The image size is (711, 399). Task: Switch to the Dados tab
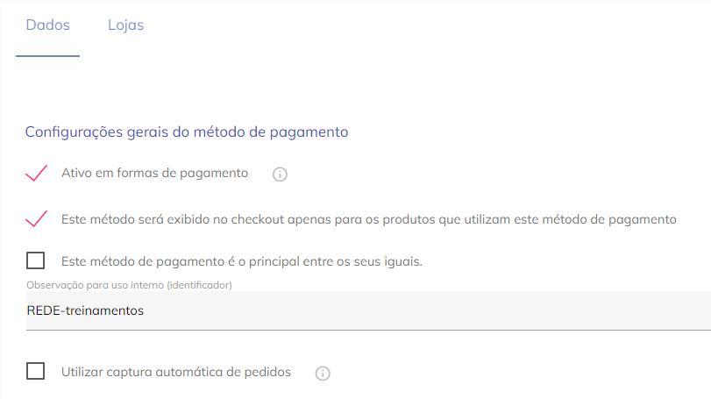pos(47,25)
